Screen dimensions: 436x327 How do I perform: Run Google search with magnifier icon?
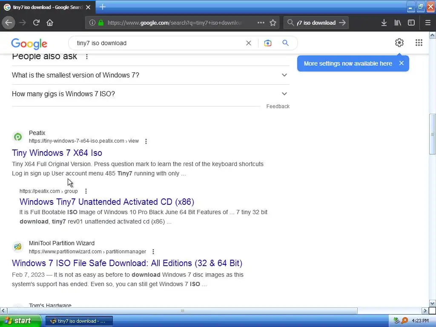285,43
